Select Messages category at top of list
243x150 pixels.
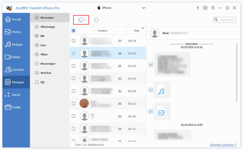pyautogui.click(x=50, y=17)
